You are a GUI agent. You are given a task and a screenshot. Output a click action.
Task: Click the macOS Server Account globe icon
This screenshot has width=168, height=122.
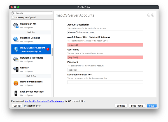[x=16, y=49]
